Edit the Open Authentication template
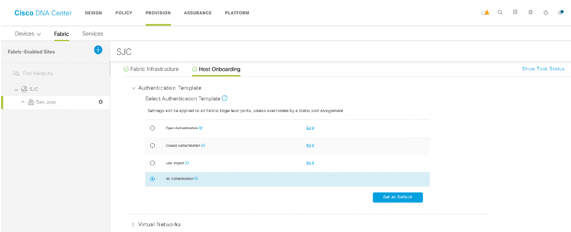 (310, 128)
